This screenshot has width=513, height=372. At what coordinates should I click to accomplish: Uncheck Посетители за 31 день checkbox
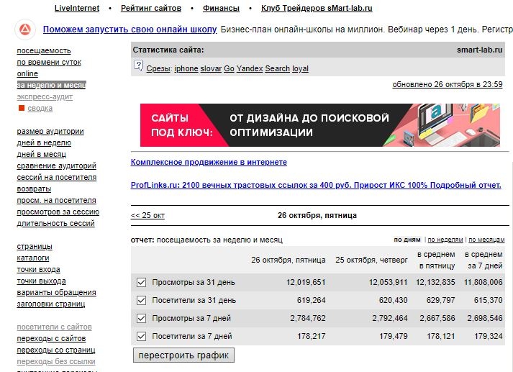point(141,300)
